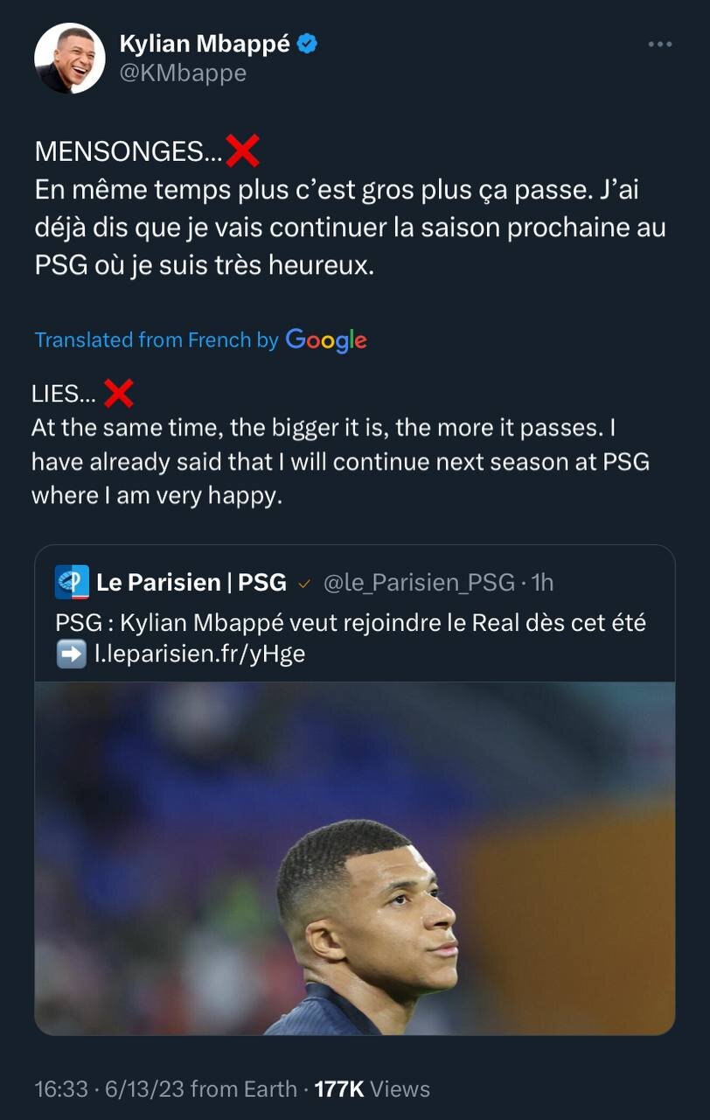Click the Le Parisien | PSG account name
The image size is (710, 1120).
191,582
